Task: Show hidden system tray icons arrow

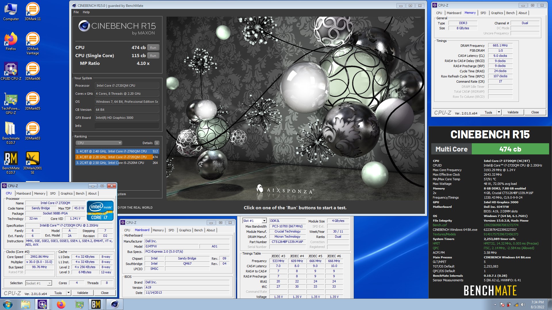Action: coord(495,305)
